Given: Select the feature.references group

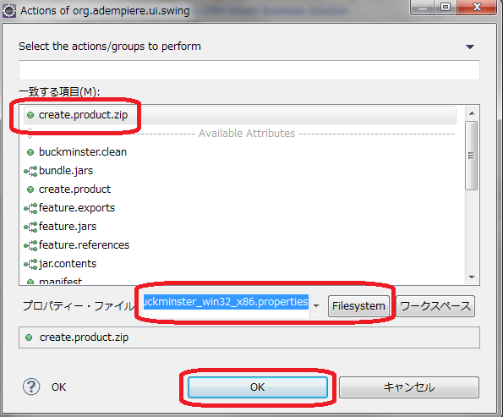Looking at the screenshot, I should (239, 245).
